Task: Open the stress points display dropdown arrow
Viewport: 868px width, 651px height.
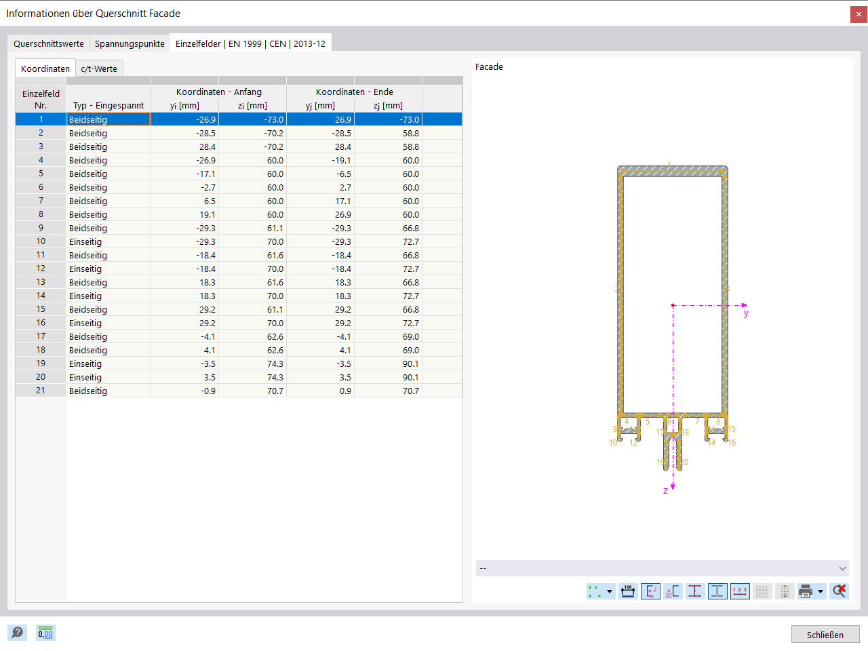Action: tap(610, 591)
